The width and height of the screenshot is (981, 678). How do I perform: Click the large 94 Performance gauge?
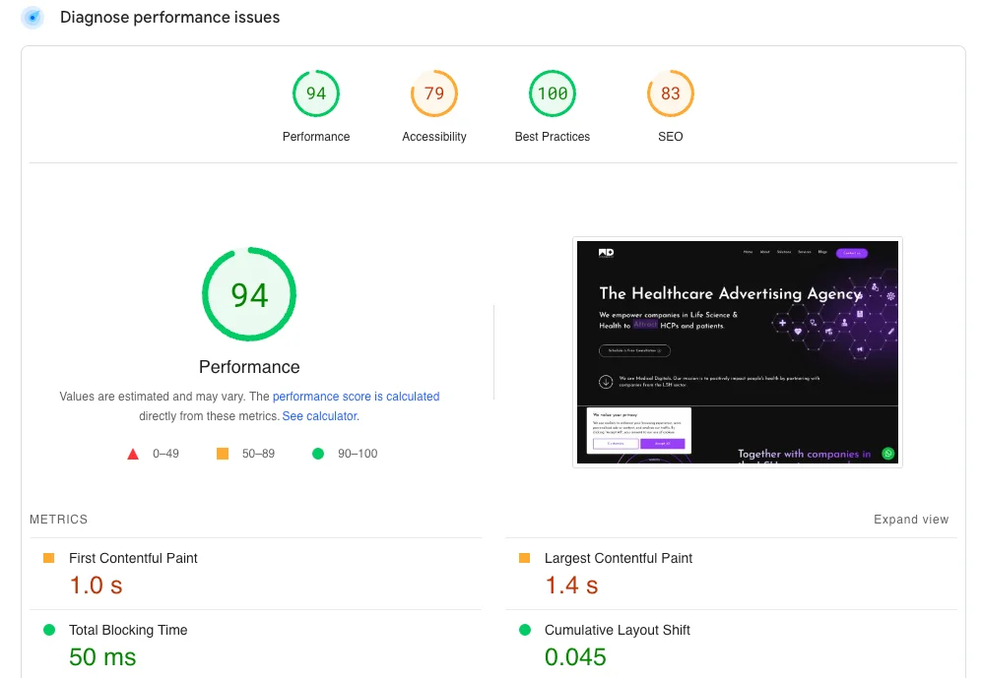click(x=249, y=294)
